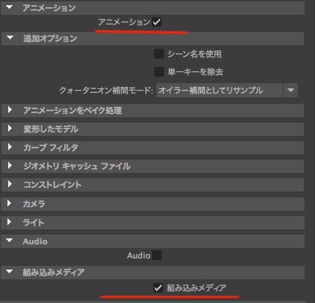Enable the 単一キーを除去 checkbox
This screenshot has height=303, width=315.
(159, 72)
